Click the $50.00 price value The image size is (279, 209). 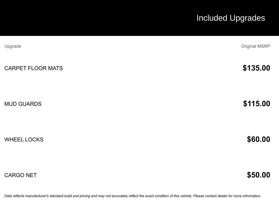coord(258,175)
